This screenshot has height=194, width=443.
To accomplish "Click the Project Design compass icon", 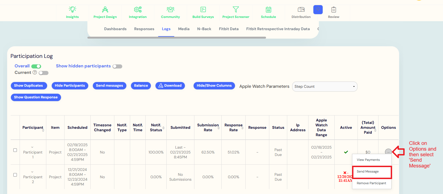I will point(105,10).
